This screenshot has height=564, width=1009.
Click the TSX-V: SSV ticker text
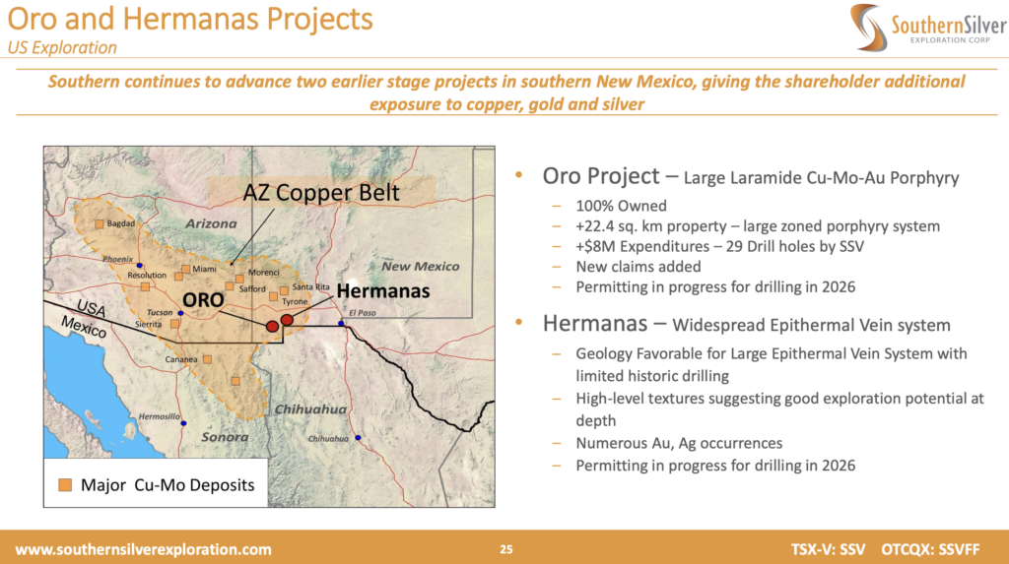827,548
